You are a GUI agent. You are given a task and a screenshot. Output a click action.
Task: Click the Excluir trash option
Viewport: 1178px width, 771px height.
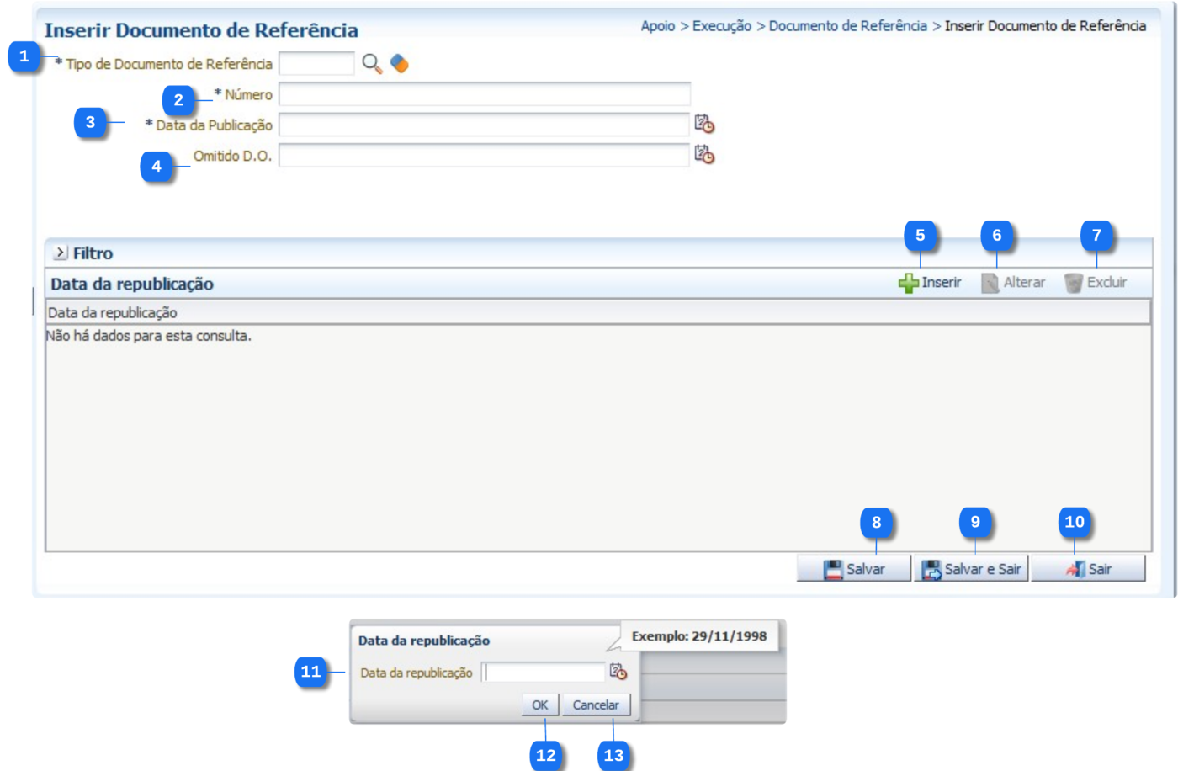1096,283
